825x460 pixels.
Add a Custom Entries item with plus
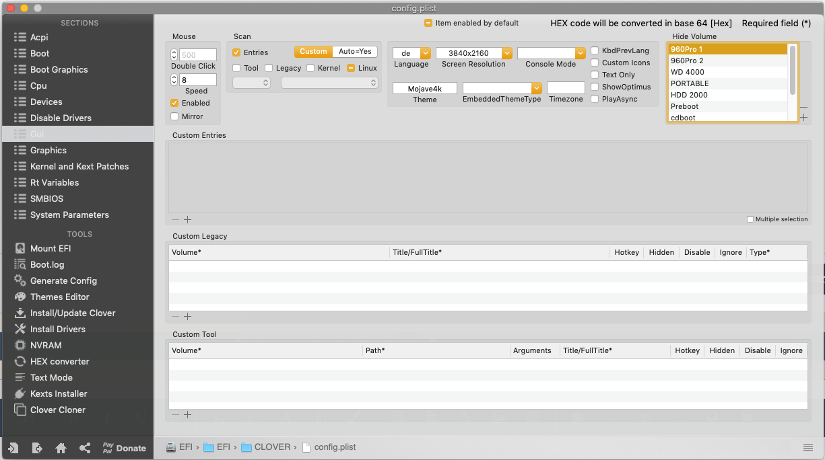coord(188,219)
